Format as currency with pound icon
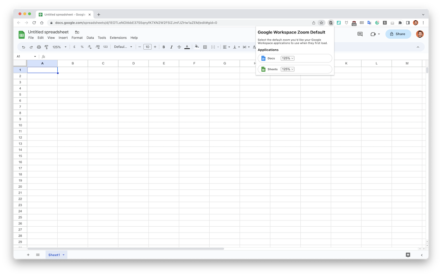The height and width of the screenshot is (276, 442). (x=74, y=47)
